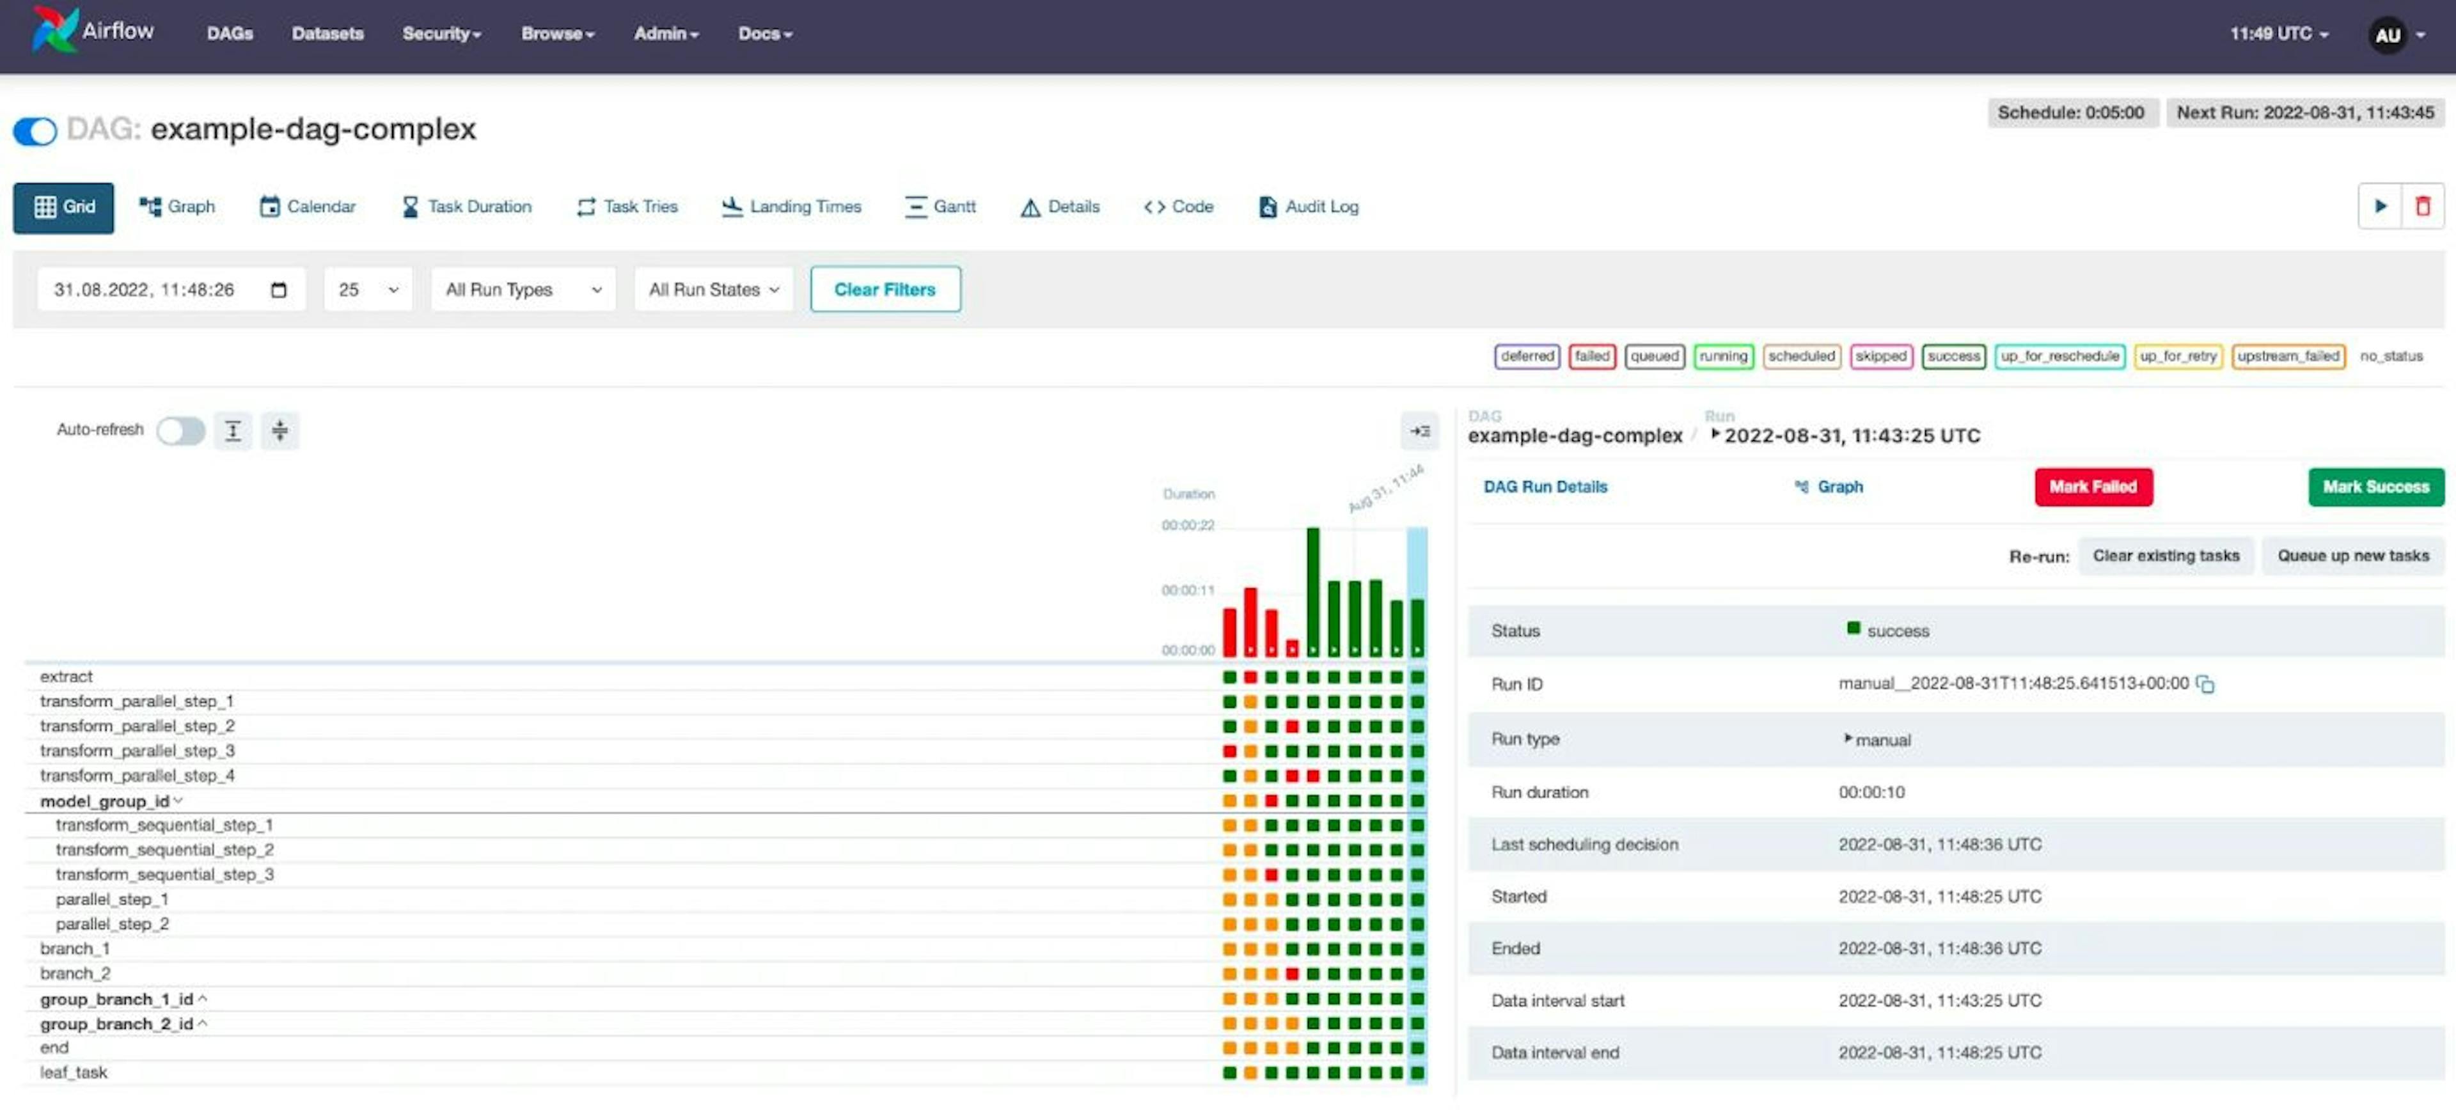
Task: Switch to the DAG Run Details tab
Action: (1546, 485)
